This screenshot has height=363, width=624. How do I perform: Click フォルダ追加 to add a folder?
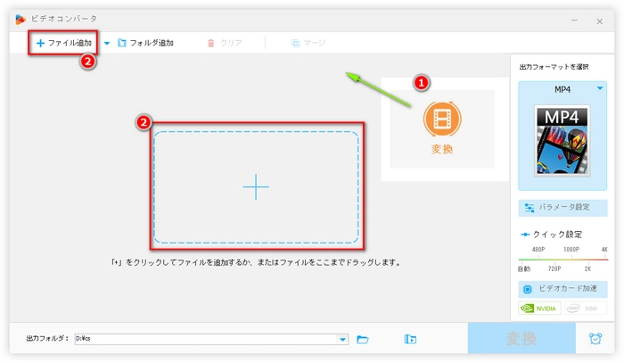click(x=145, y=43)
